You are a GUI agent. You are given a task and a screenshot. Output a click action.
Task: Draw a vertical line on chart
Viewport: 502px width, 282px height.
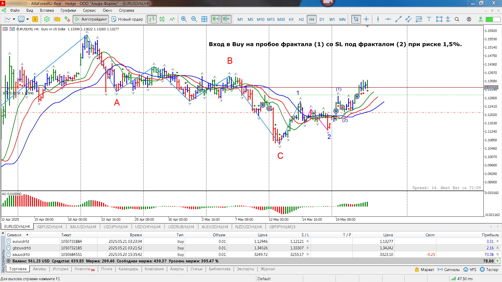click(378, 19)
